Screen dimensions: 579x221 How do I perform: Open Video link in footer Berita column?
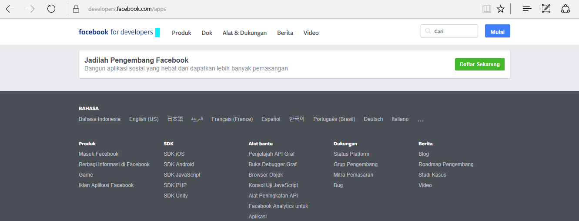(425, 185)
